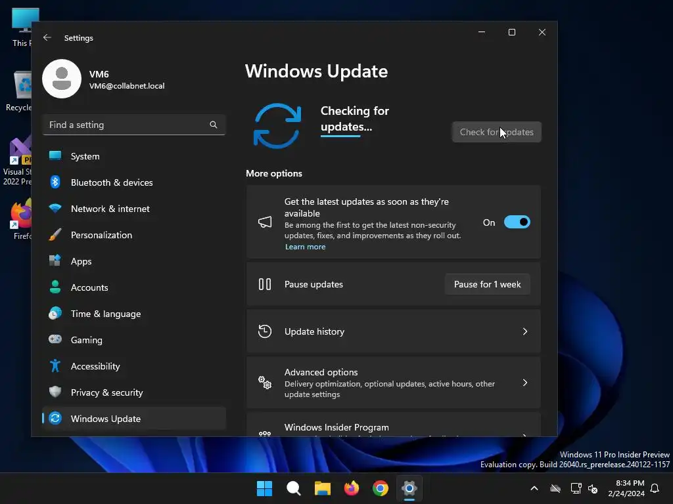The image size is (673, 504).
Task: Turn off Get the latest updates toggle
Action: coord(517,222)
